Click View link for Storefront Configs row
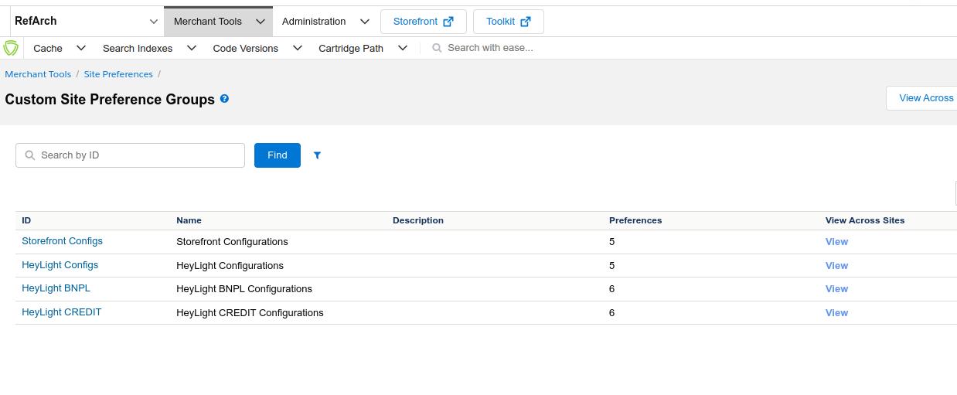This screenshot has width=957, height=395. (x=836, y=242)
